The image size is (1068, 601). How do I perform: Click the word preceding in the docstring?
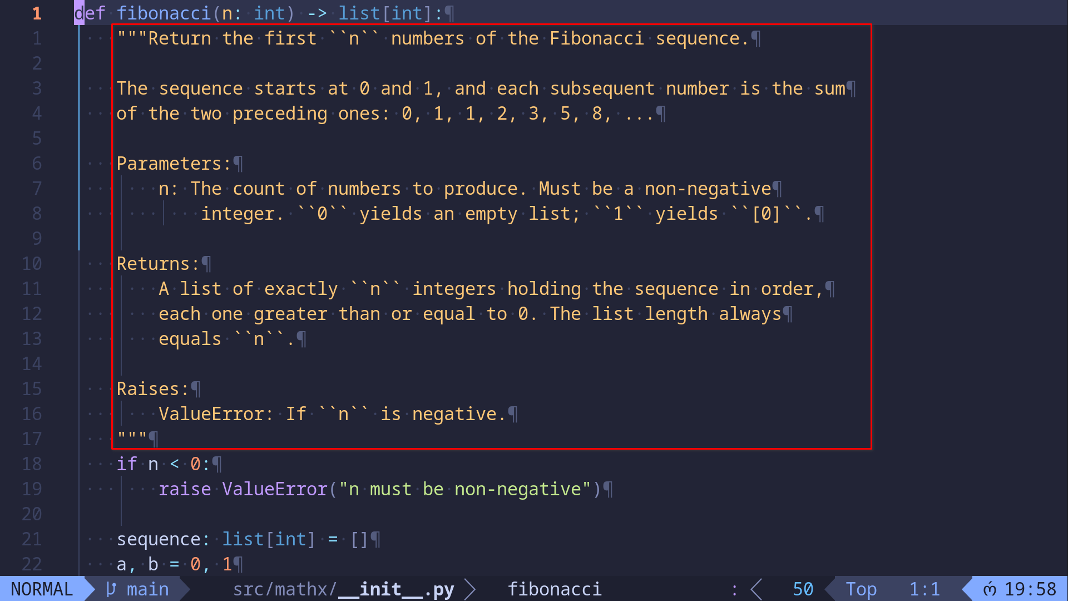click(280, 113)
